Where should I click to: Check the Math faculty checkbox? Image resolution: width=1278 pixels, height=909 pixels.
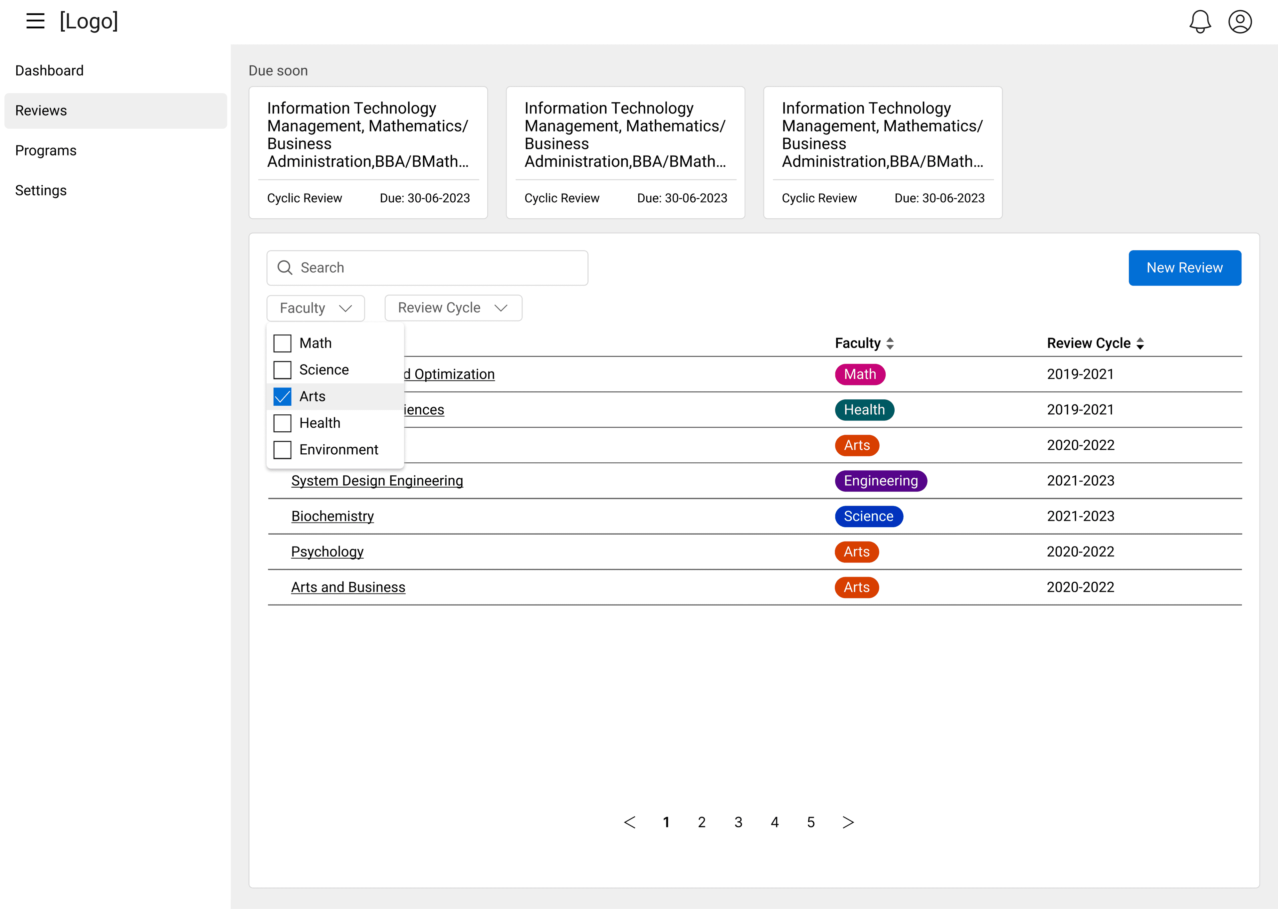point(283,343)
